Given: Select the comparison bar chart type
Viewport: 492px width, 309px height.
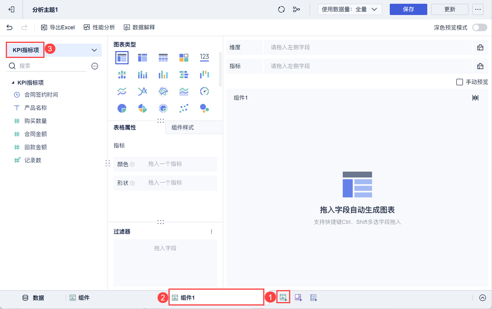Looking at the screenshot, I should (184, 74).
